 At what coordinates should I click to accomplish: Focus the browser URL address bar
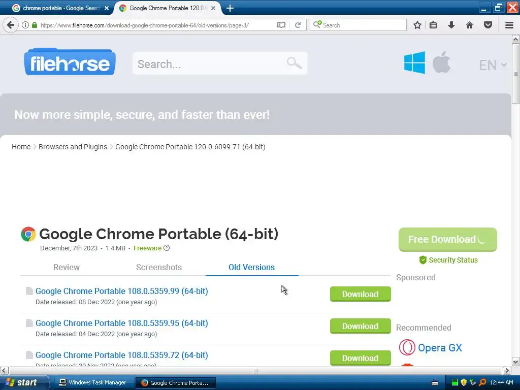point(156,25)
